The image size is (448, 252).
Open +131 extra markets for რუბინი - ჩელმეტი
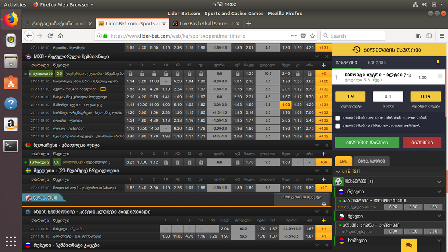(x=323, y=48)
